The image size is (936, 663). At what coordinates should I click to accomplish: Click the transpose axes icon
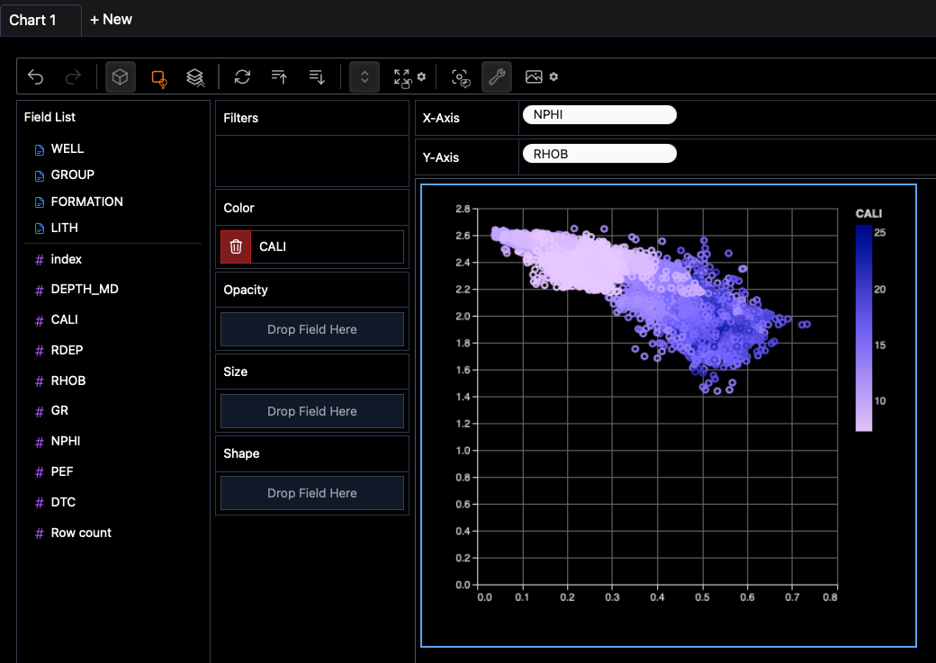[242, 77]
